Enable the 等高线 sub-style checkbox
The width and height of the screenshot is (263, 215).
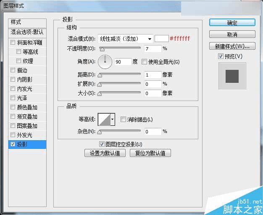18,52
